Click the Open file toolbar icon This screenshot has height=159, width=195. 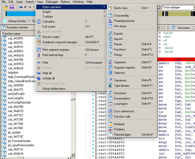tap(6, 7)
